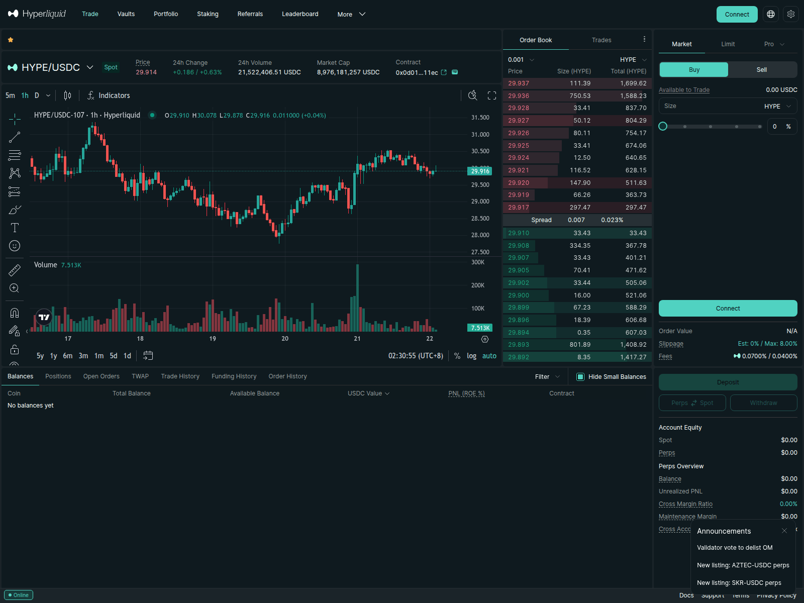
Task: Open the Trade History tab
Action: (x=180, y=376)
